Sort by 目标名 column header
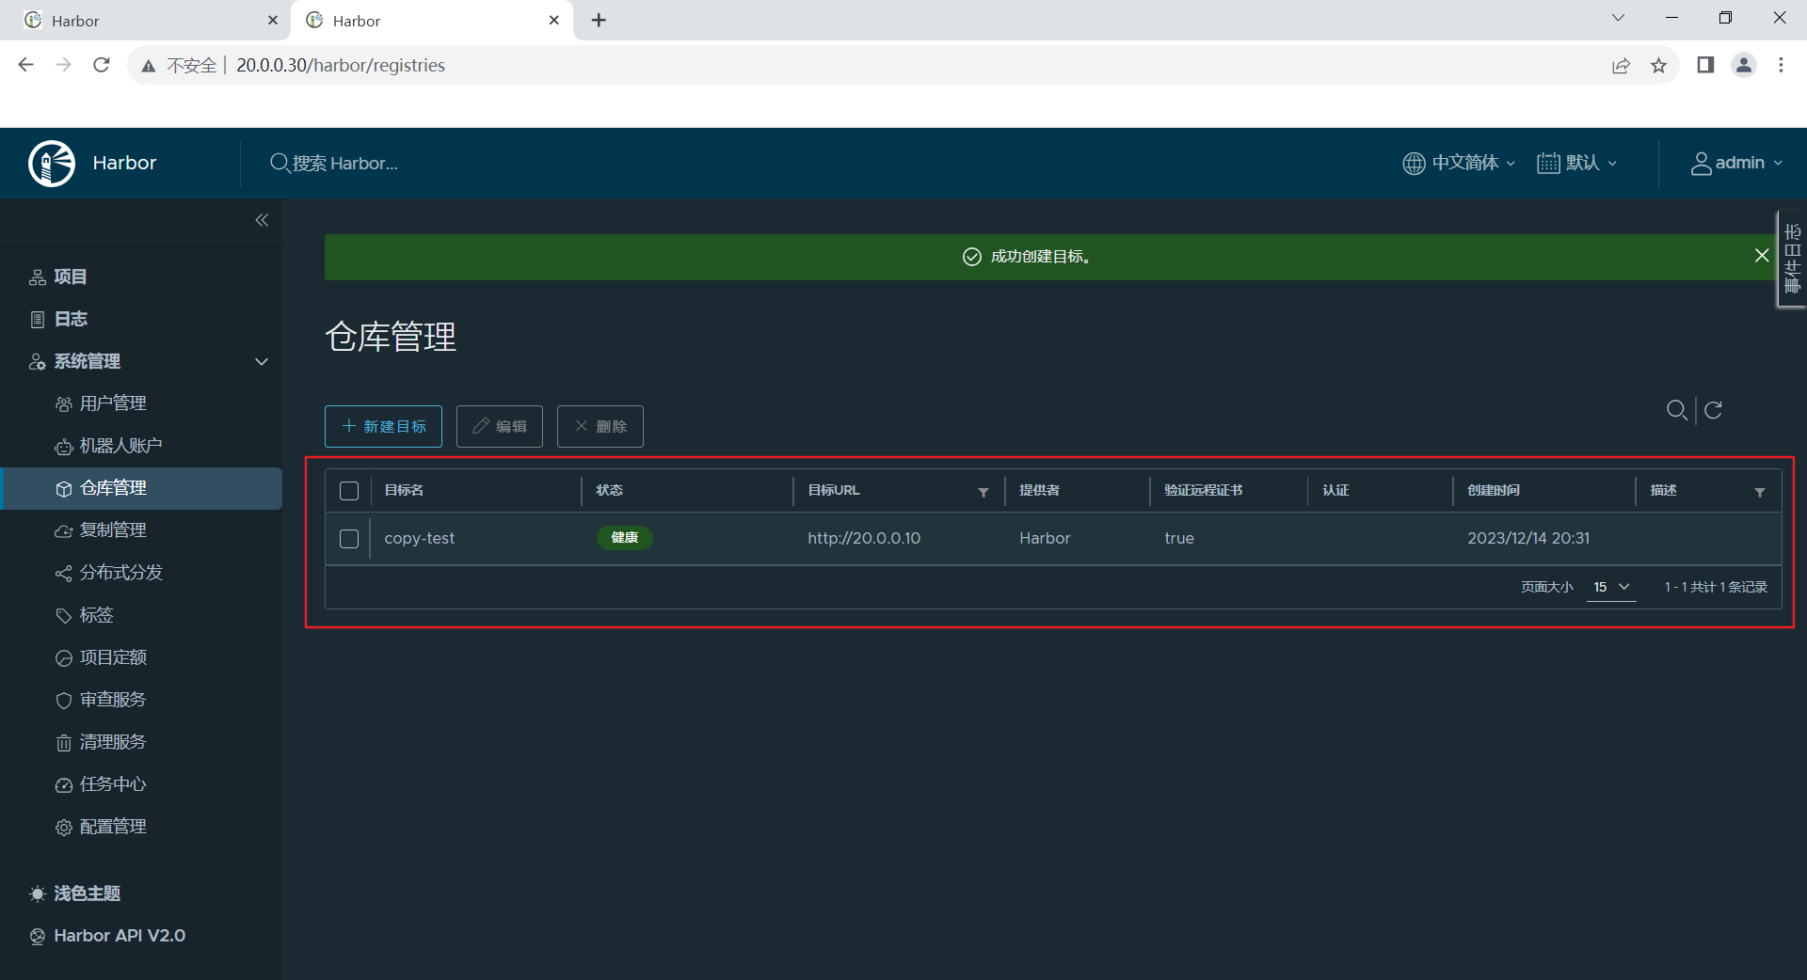Image resolution: width=1807 pixels, height=980 pixels. [404, 491]
